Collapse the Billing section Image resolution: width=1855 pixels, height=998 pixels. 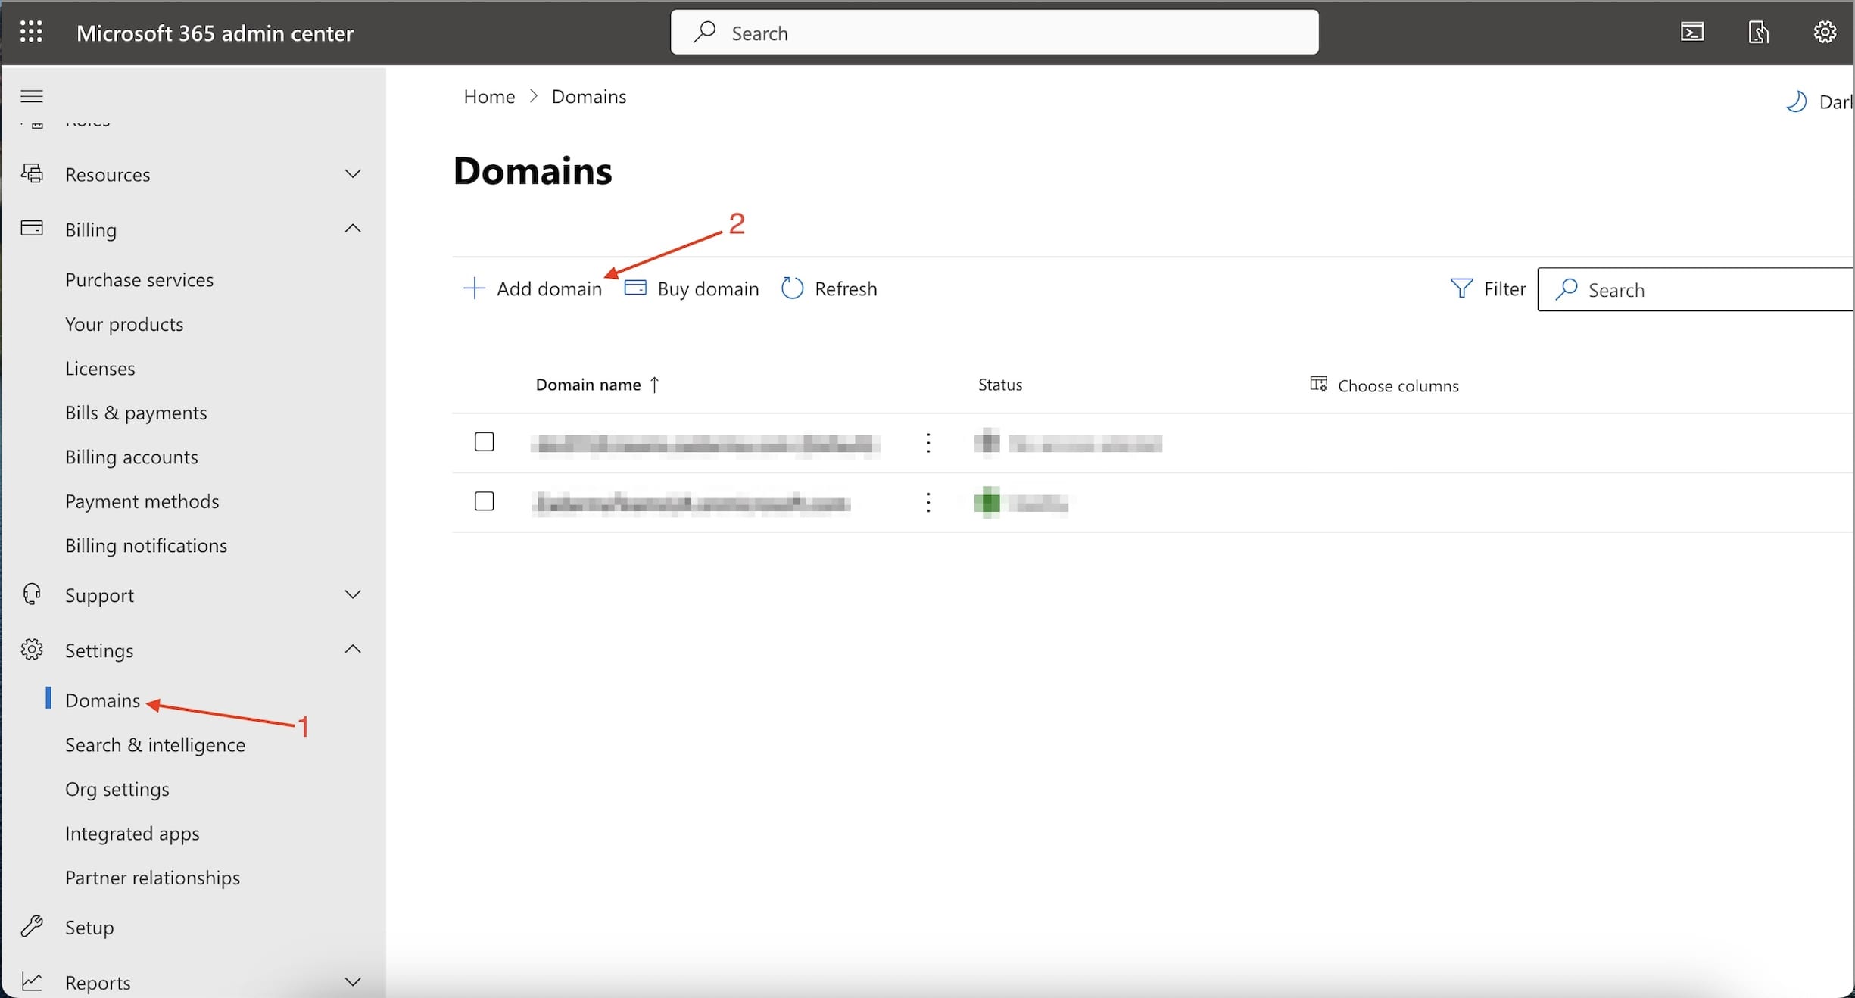coord(353,229)
